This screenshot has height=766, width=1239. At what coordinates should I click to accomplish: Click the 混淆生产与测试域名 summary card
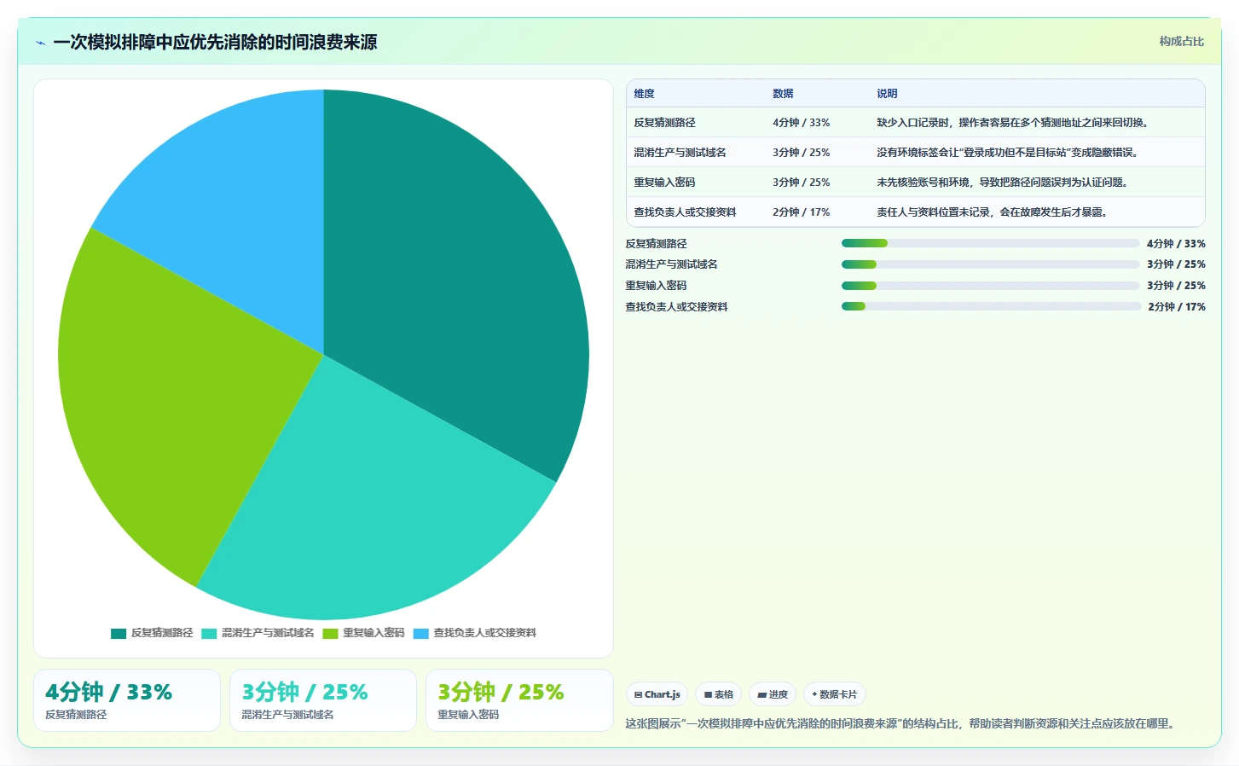[x=323, y=700]
